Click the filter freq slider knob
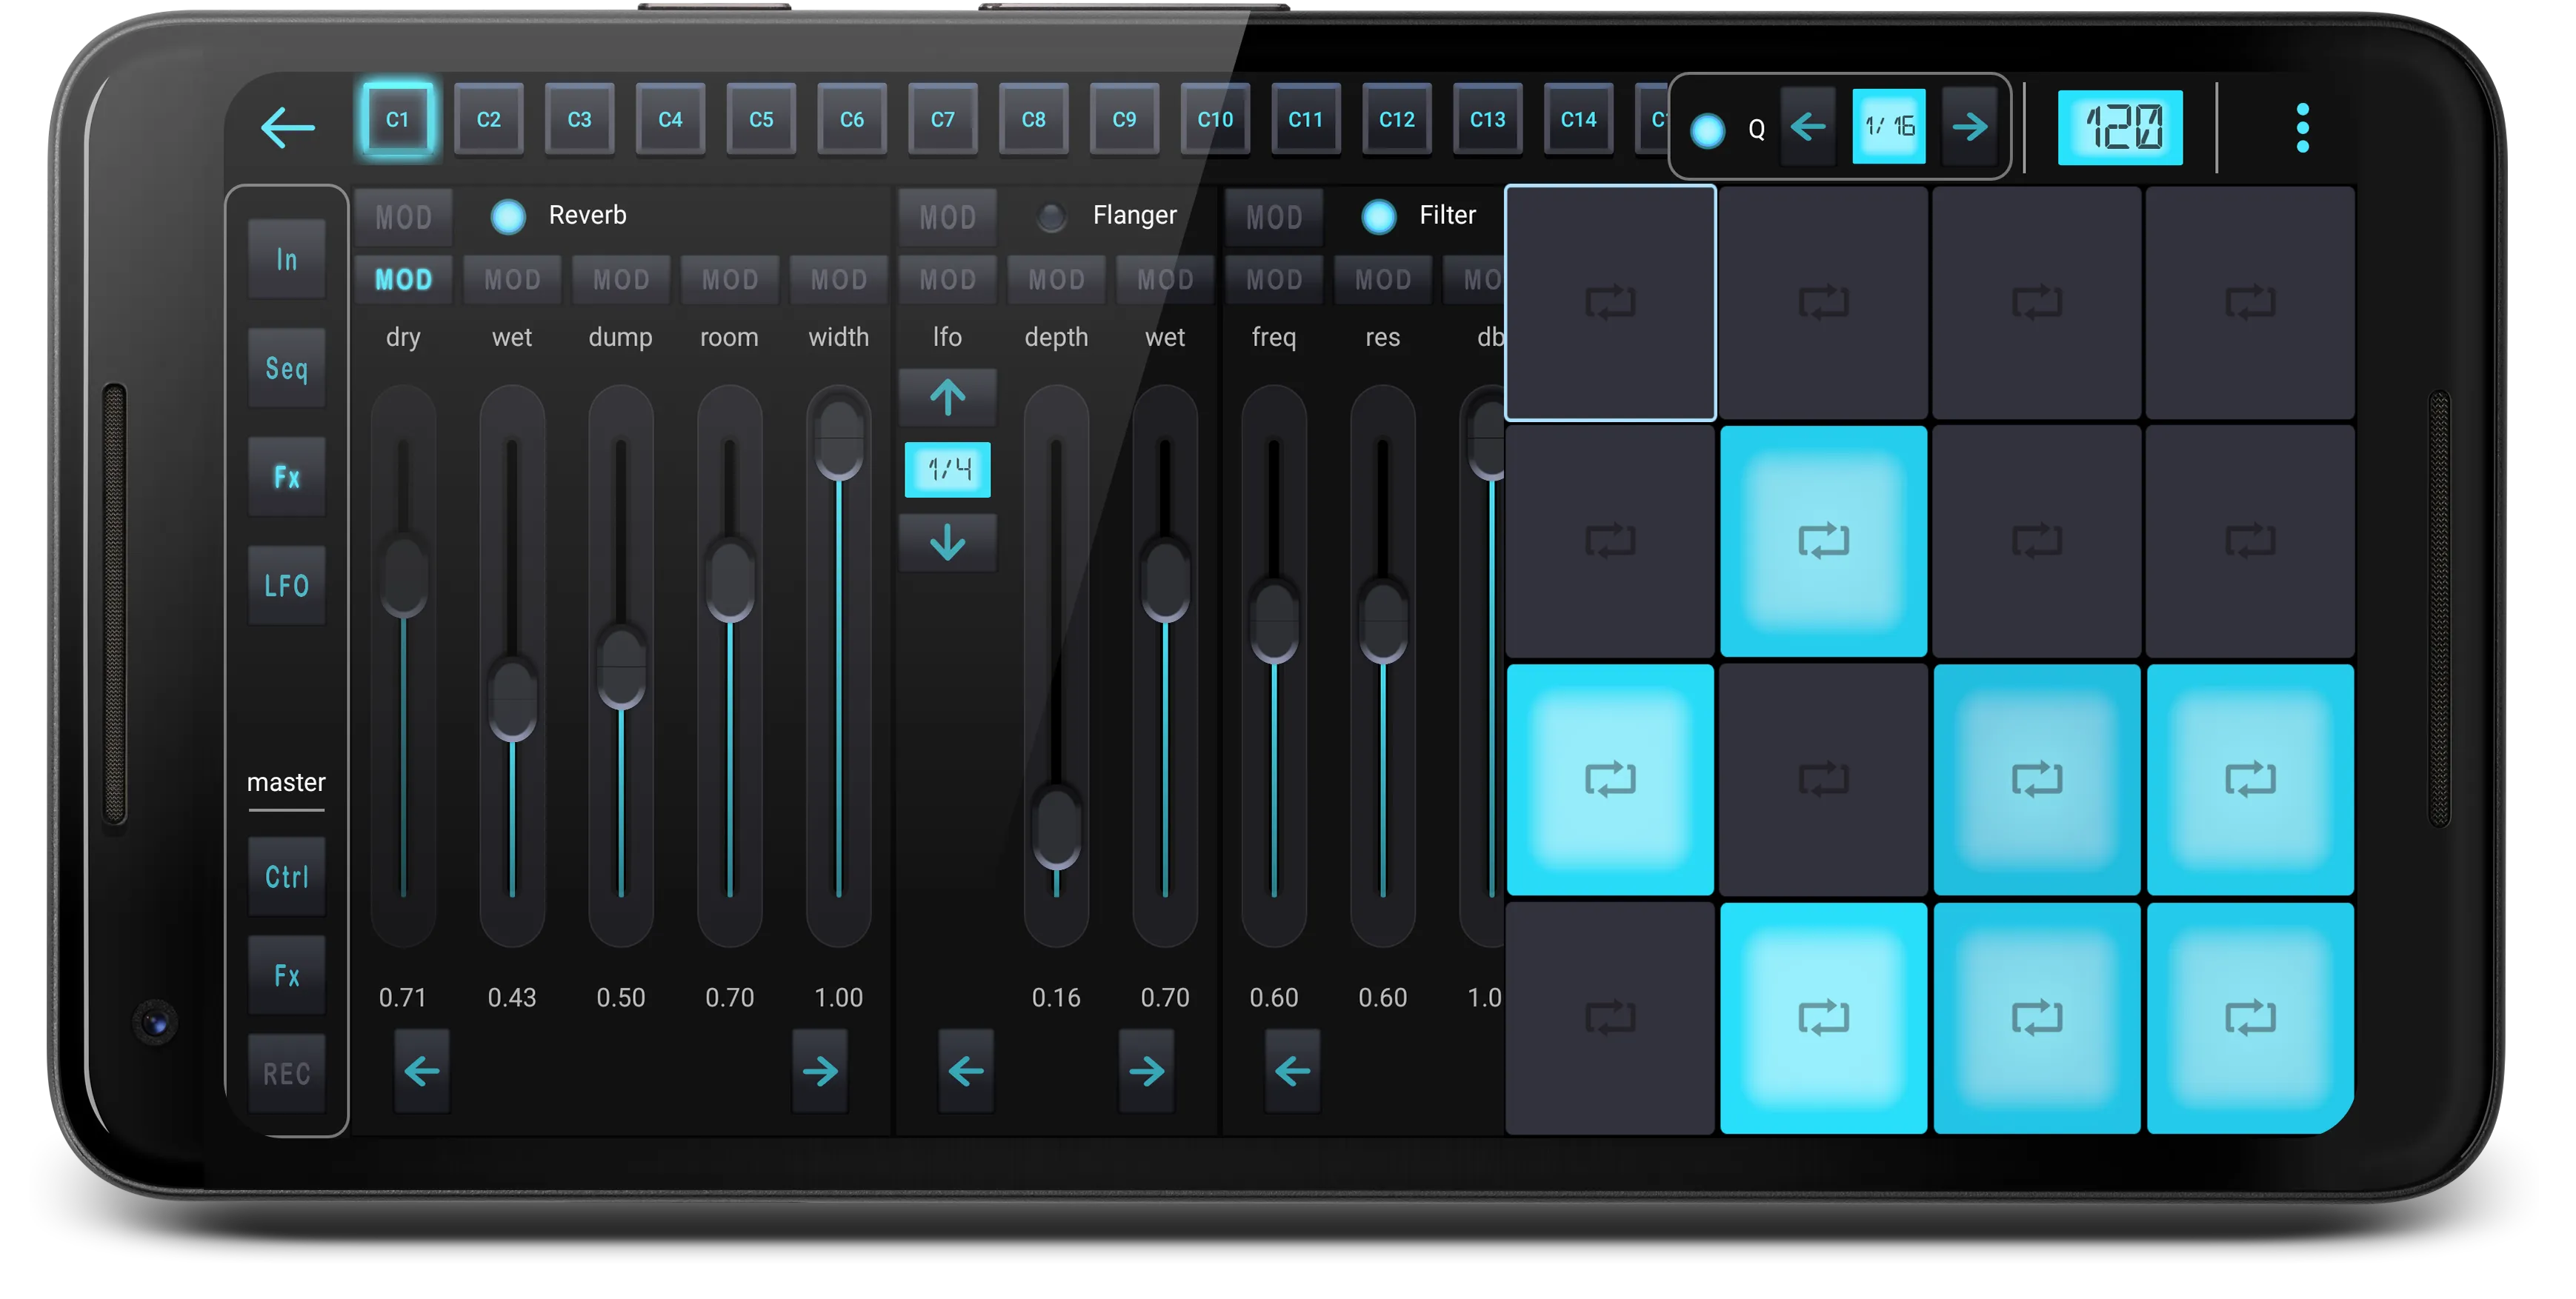 (x=1274, y=621)
